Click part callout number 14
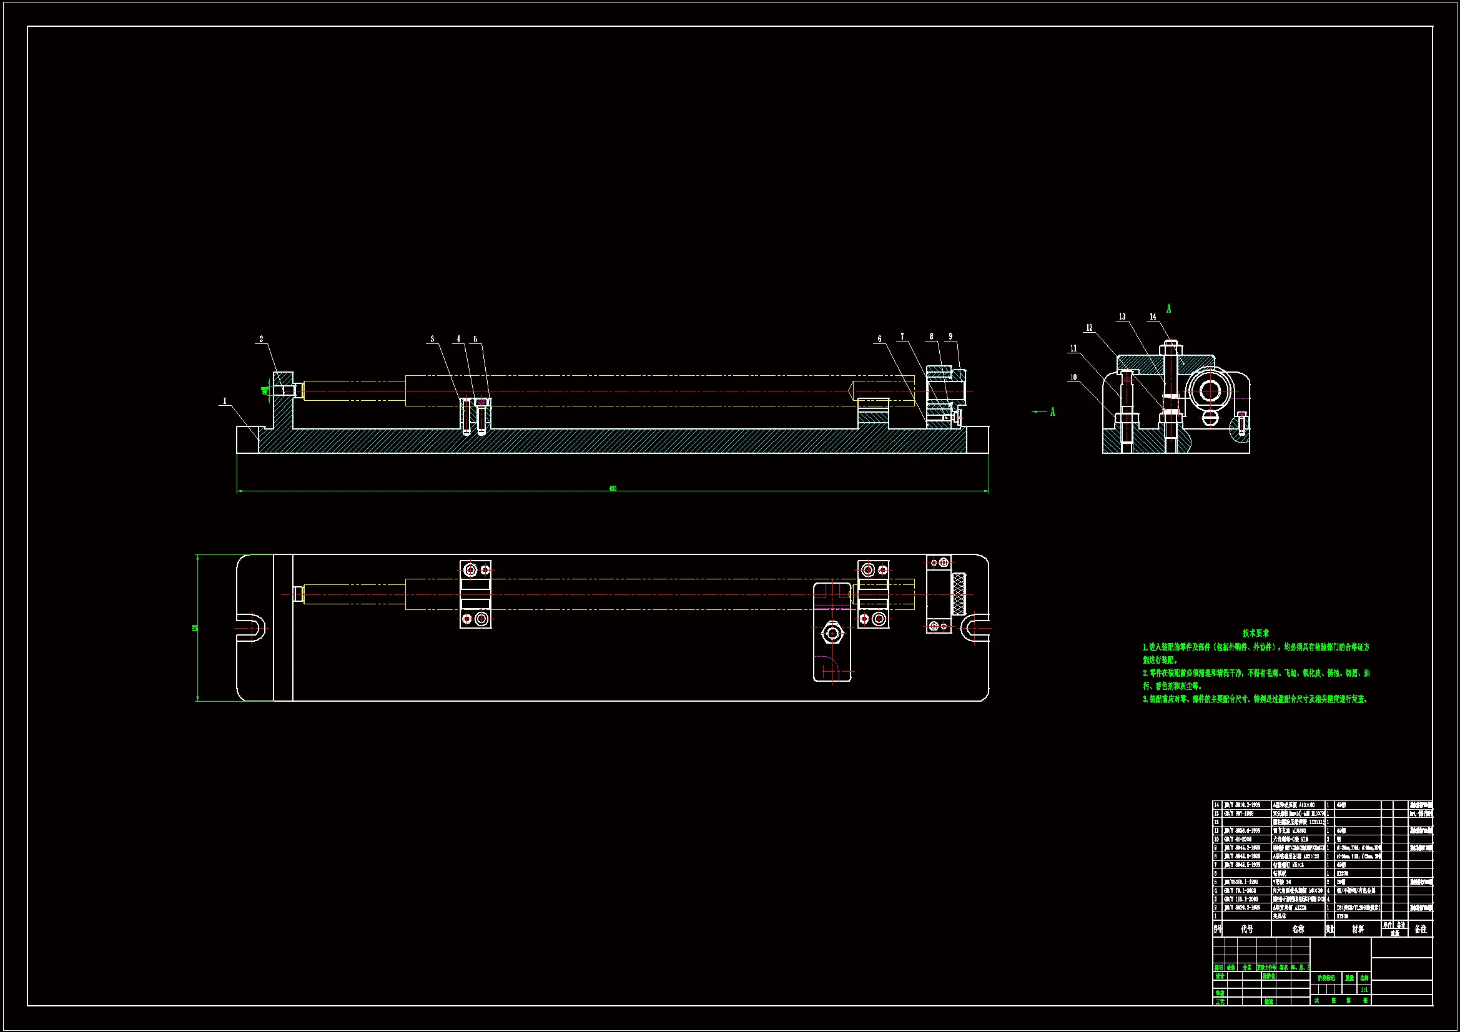This screenshot has height=1032, width=1460. 1153,317
